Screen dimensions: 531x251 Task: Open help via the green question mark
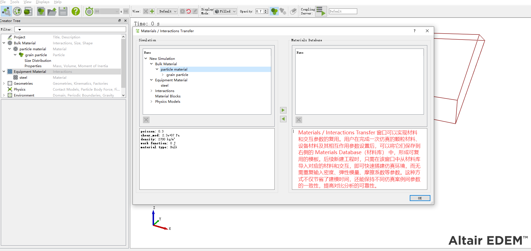point(75,11)
